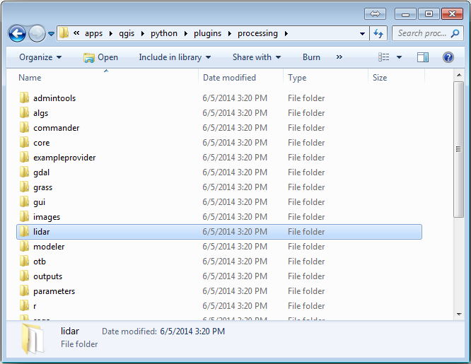Click the Change your view icon
This screenshot has width=471, height=364.
click(384, 57)
